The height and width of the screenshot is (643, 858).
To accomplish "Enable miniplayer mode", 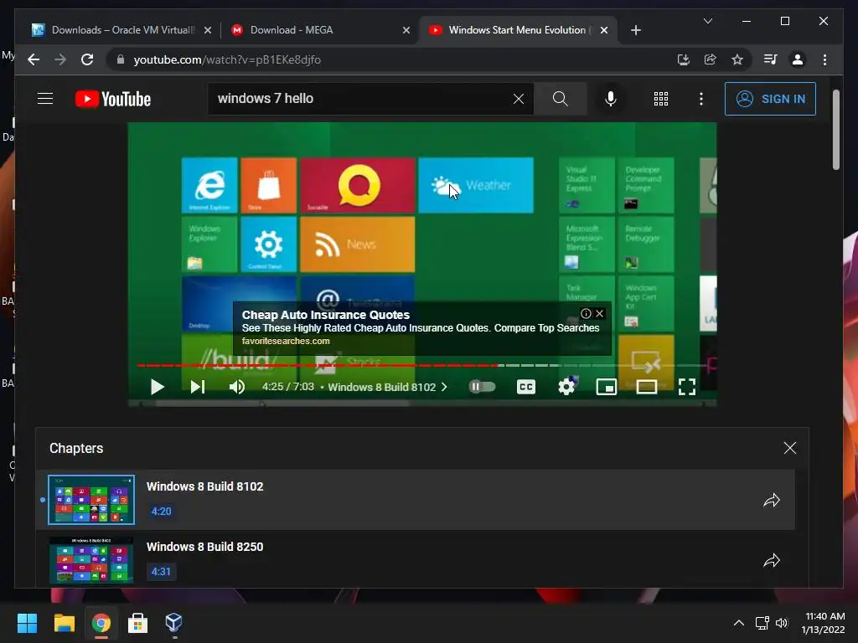I will [x=607, y=387].
